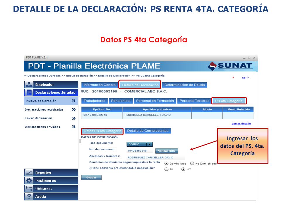The image size is (281, 210).
Task: Click the Nro de documento input field
Action: 140,151
